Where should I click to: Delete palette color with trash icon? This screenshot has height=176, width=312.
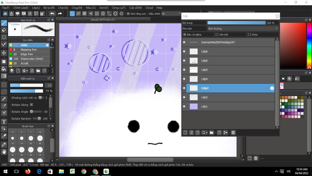click(256, 158)
